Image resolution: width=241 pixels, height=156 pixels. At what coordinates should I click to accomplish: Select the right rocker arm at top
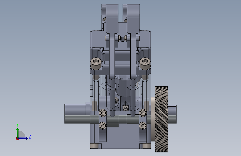(x=133, y=18)
